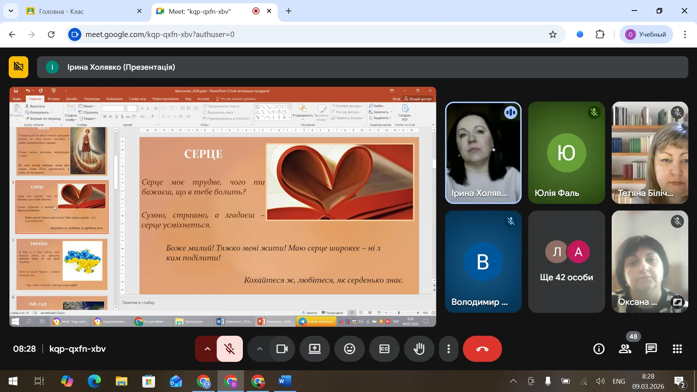Open a new browser tab

coord(289,11)
